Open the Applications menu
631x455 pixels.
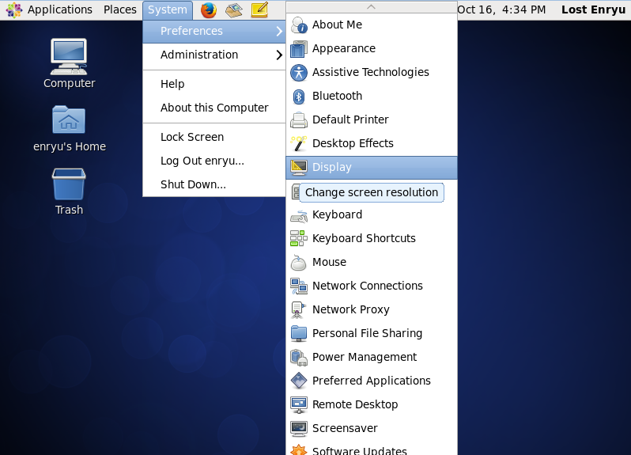59,9
